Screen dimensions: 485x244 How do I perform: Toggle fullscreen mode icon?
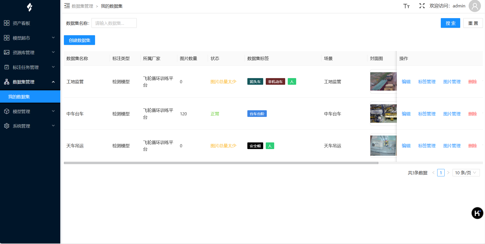coord(422,6)
